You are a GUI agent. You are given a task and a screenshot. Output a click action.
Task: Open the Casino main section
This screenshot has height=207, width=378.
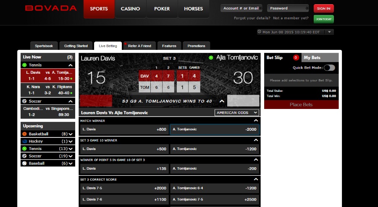coord(131,9)
